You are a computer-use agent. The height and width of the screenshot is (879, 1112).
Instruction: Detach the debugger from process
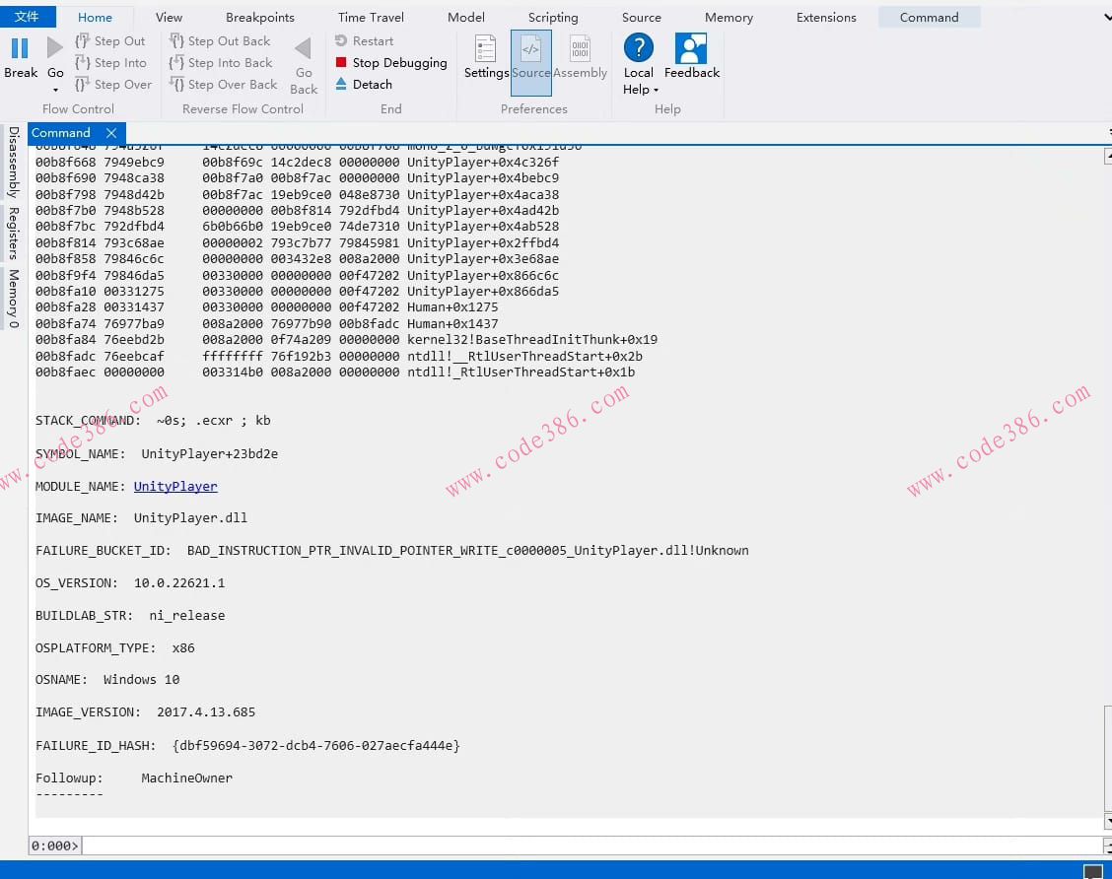(x=363, y=85)
